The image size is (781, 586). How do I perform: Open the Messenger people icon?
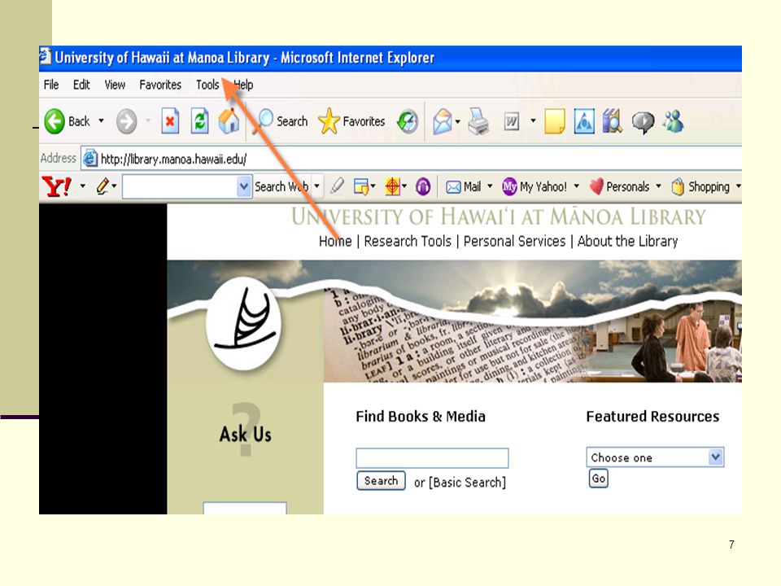(673, 121)
